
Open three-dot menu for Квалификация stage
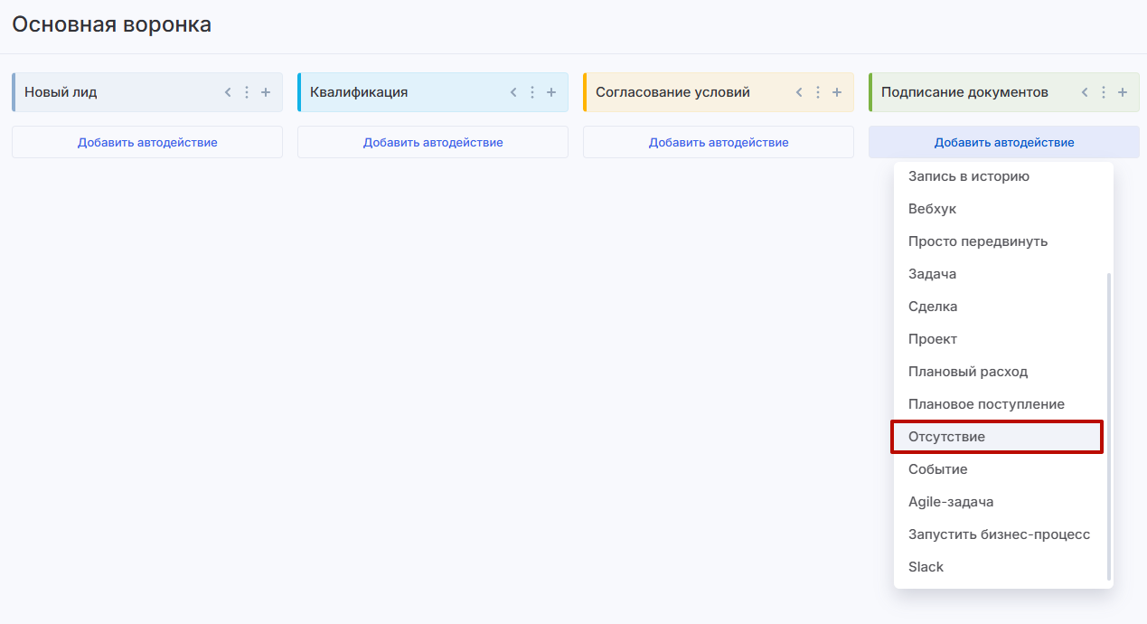click(x=532, y=92)
